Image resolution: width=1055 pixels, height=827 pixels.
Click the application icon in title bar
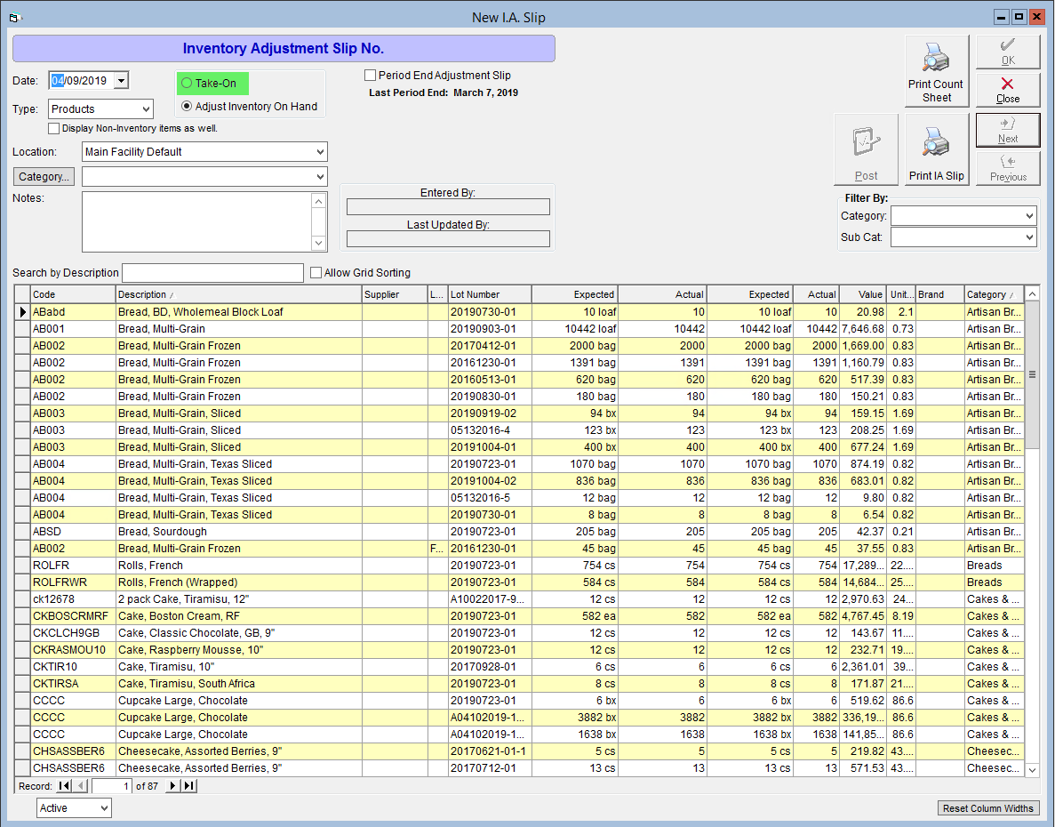tap(15, 18)
